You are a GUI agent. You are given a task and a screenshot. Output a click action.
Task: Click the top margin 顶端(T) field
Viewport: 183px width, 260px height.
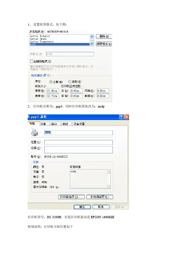tap(103, 91)
